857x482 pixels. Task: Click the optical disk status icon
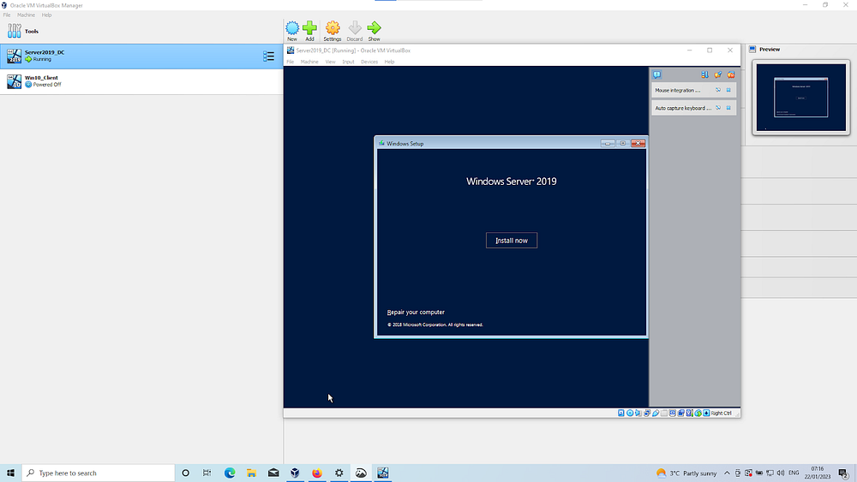[630, 414]
